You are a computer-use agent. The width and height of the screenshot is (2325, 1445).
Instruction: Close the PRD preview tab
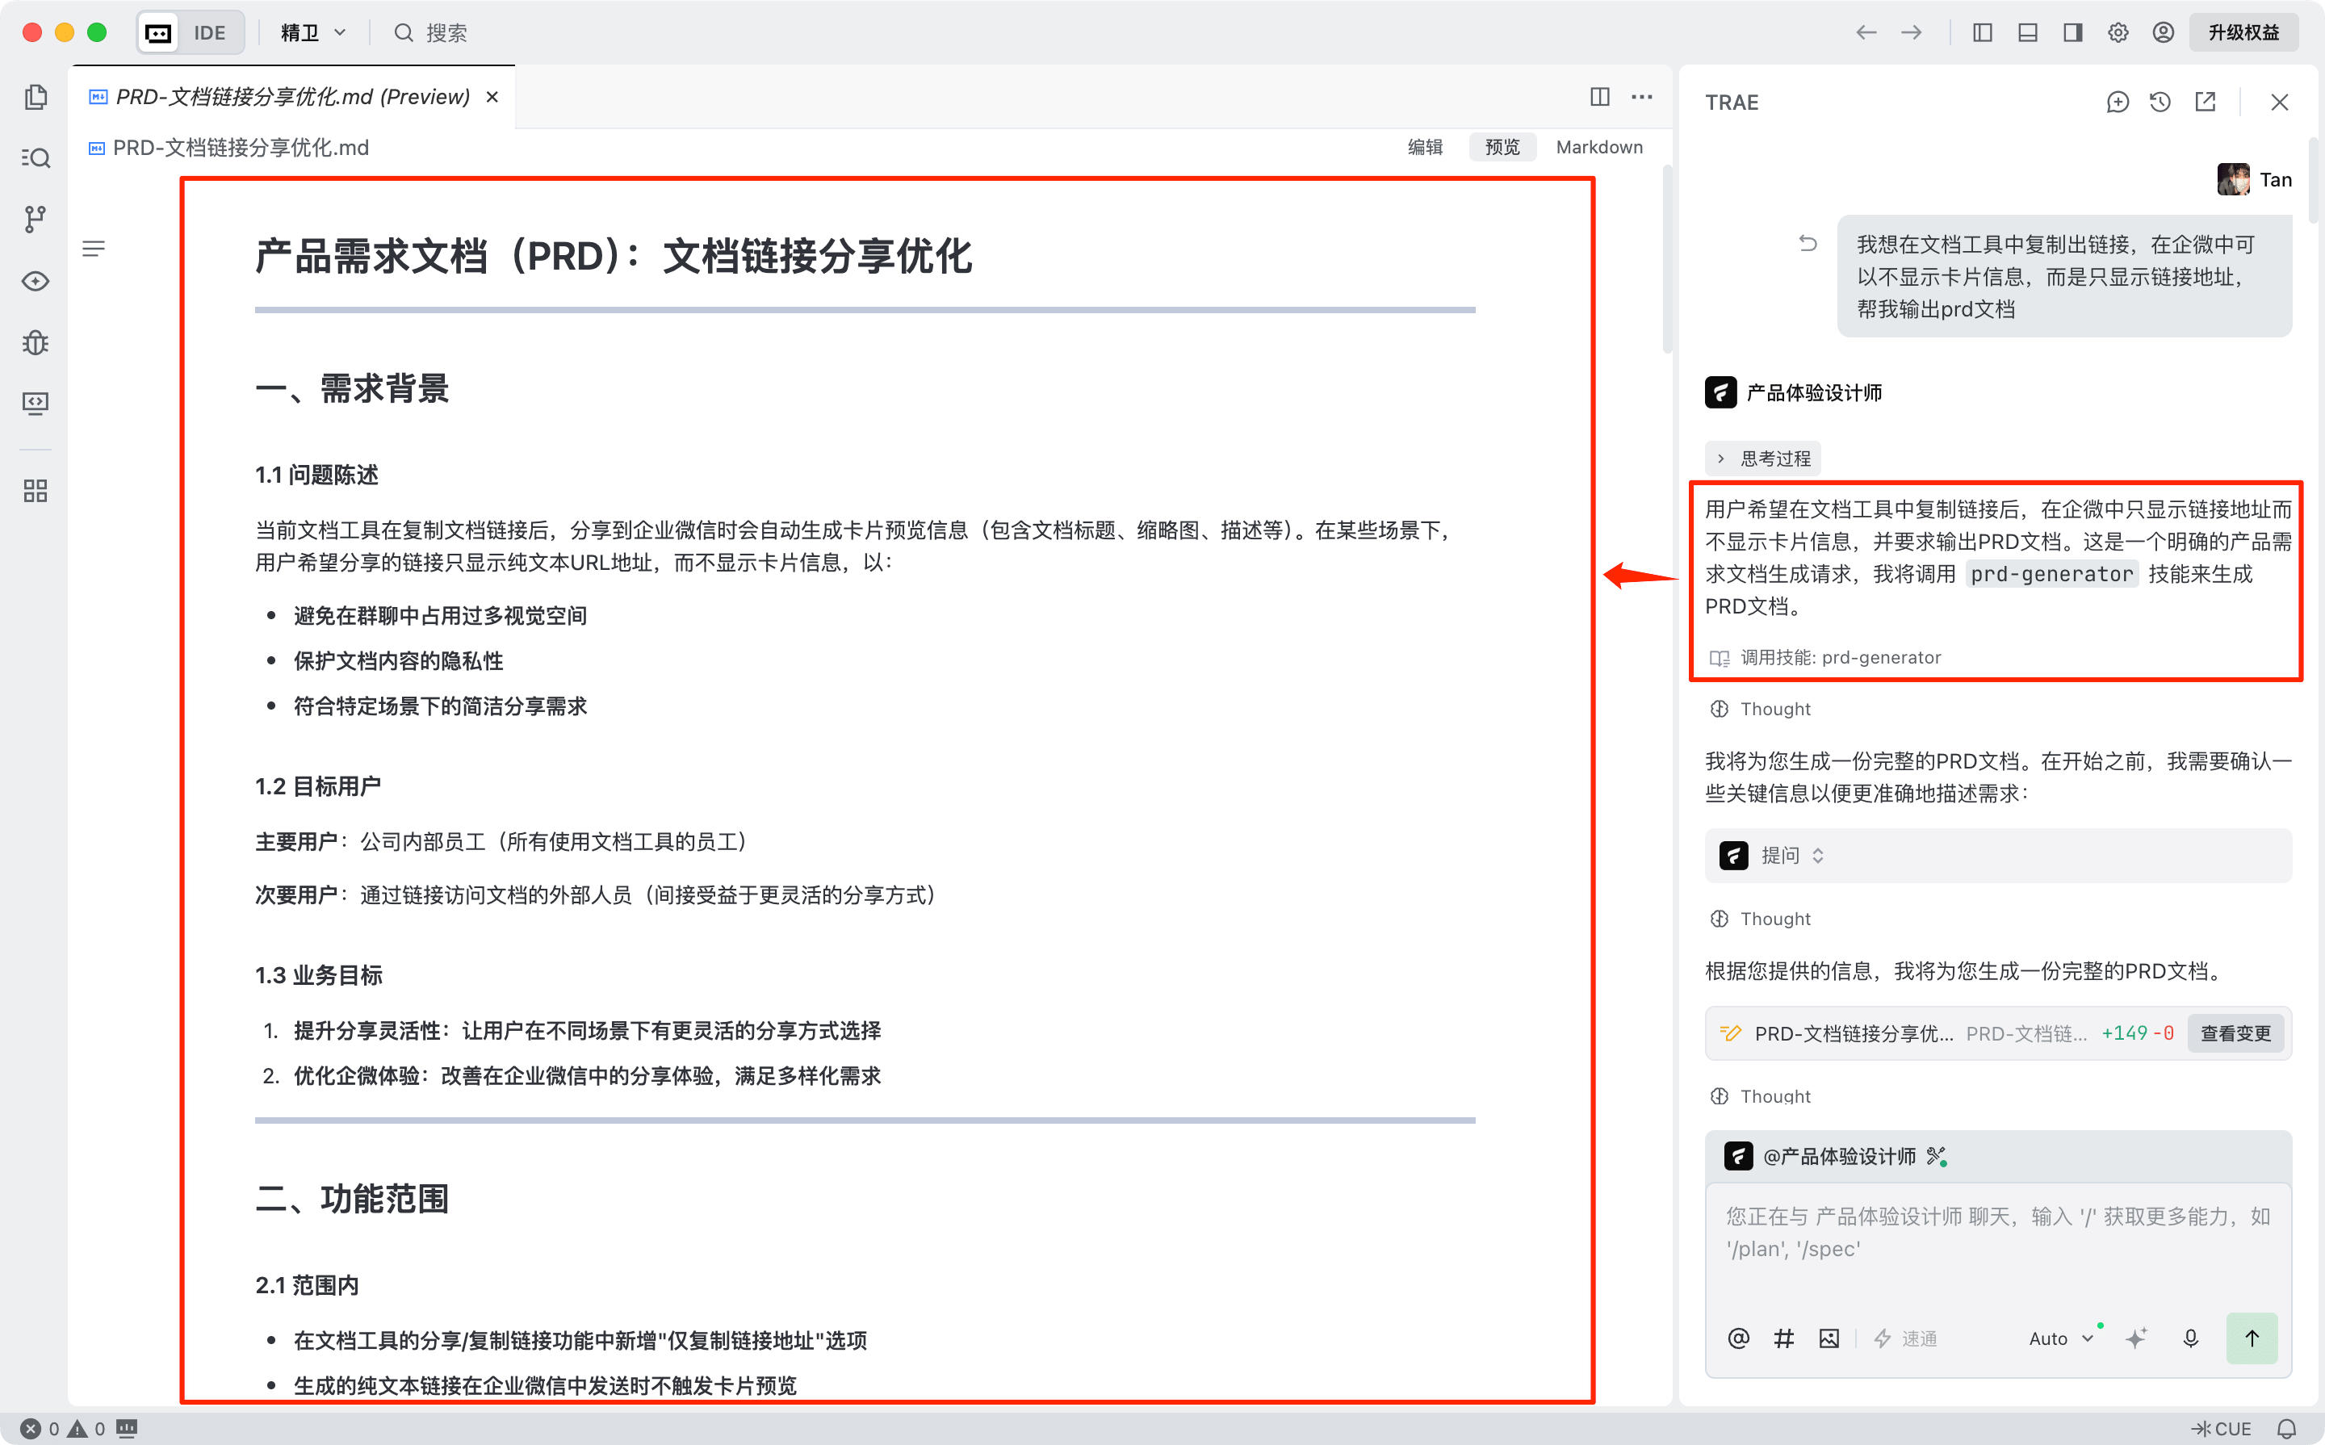(492, 97)
